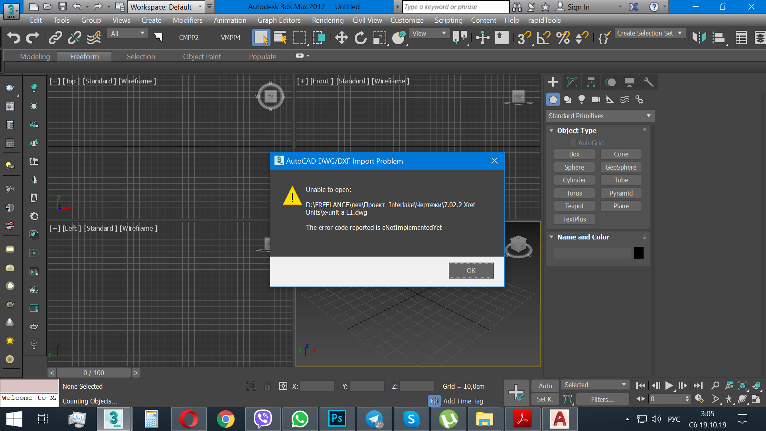Open the Utilities panel tab

(649, 82)
